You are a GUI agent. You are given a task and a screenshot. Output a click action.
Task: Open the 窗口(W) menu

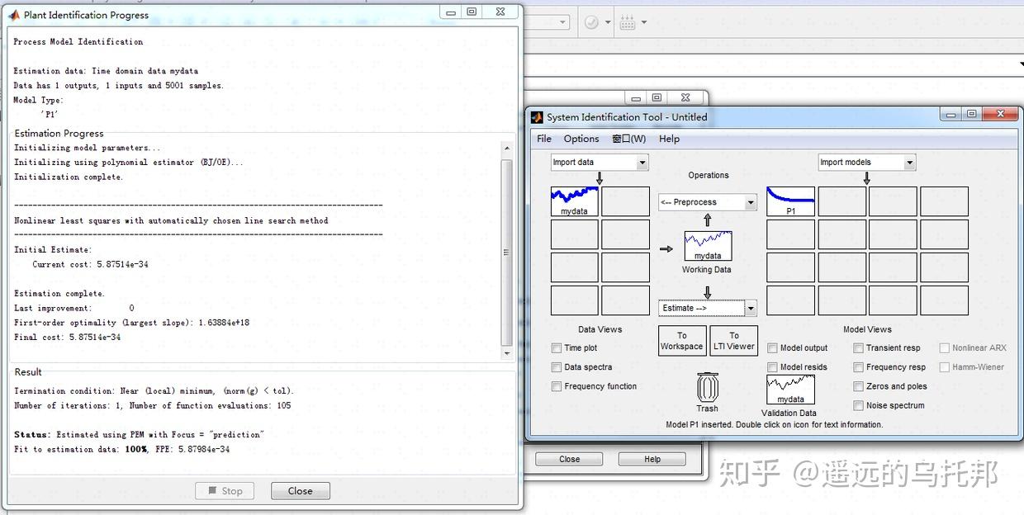[628, 139]
